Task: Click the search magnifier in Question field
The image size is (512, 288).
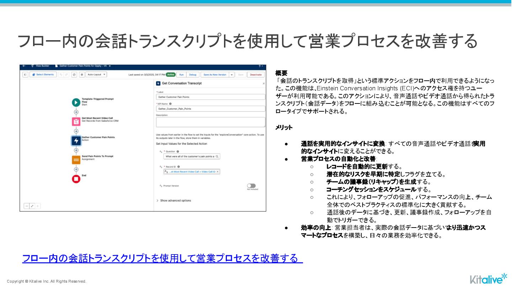Action: (217, 156)
